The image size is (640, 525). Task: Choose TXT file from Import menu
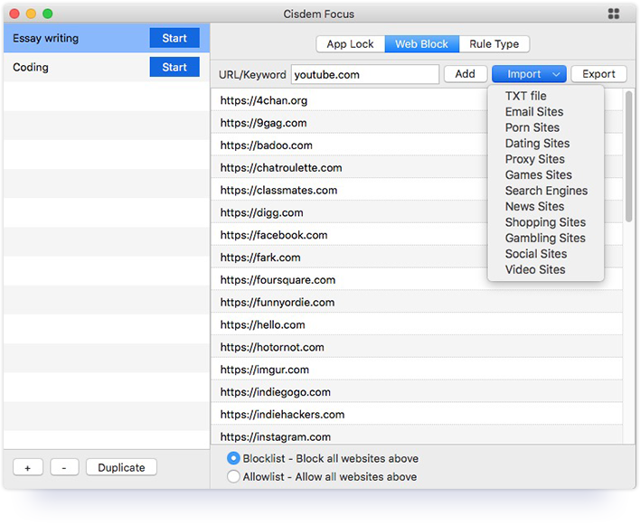coord(526,96)
